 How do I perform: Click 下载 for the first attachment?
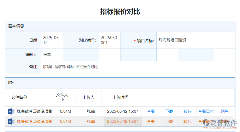(169, 111)
